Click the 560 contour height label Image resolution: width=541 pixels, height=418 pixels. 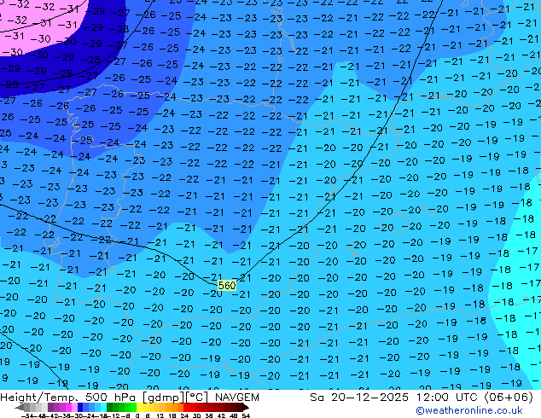227,286
